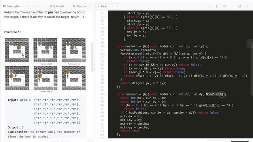The image size is (253, 142).
Task: Open editor settings gear icon
Action: [x=240, y=6]
